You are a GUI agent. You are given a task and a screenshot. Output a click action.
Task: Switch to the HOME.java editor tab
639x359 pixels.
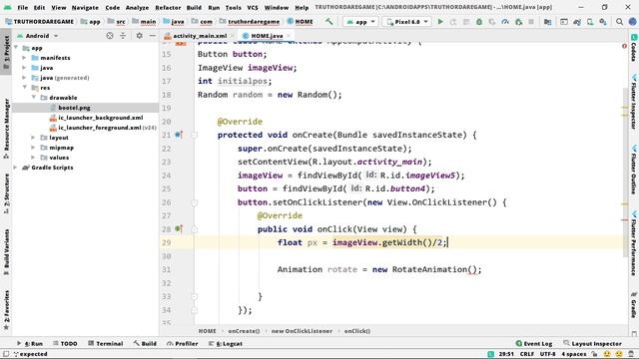(x=267, y=36)
